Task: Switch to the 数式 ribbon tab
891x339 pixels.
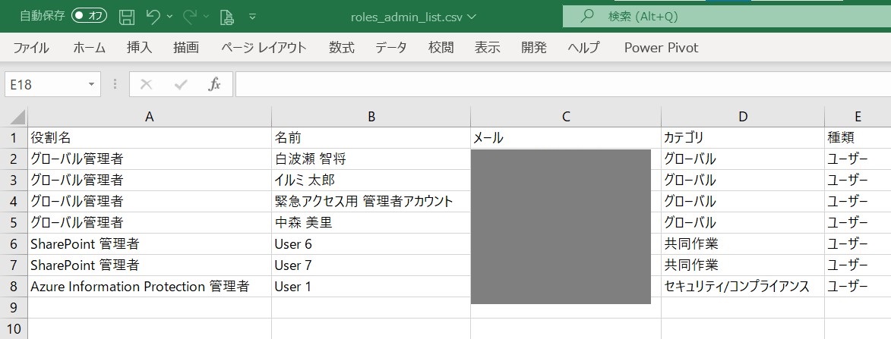Action: click(342, 48)
